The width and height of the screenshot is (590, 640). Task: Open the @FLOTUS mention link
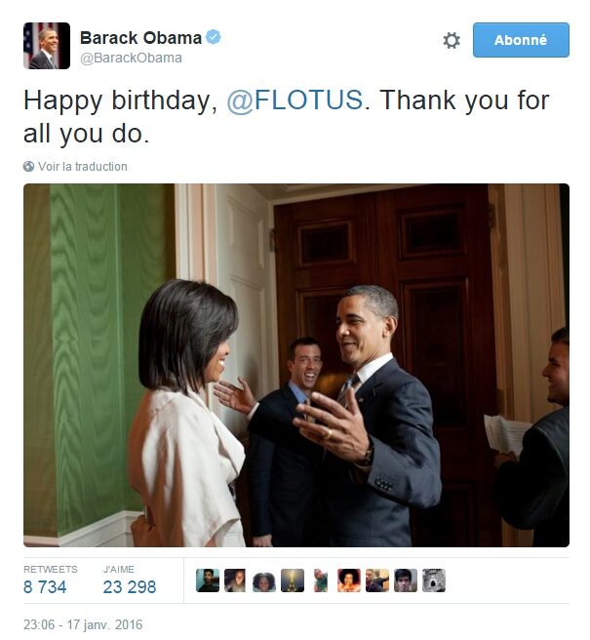point(295,100)
